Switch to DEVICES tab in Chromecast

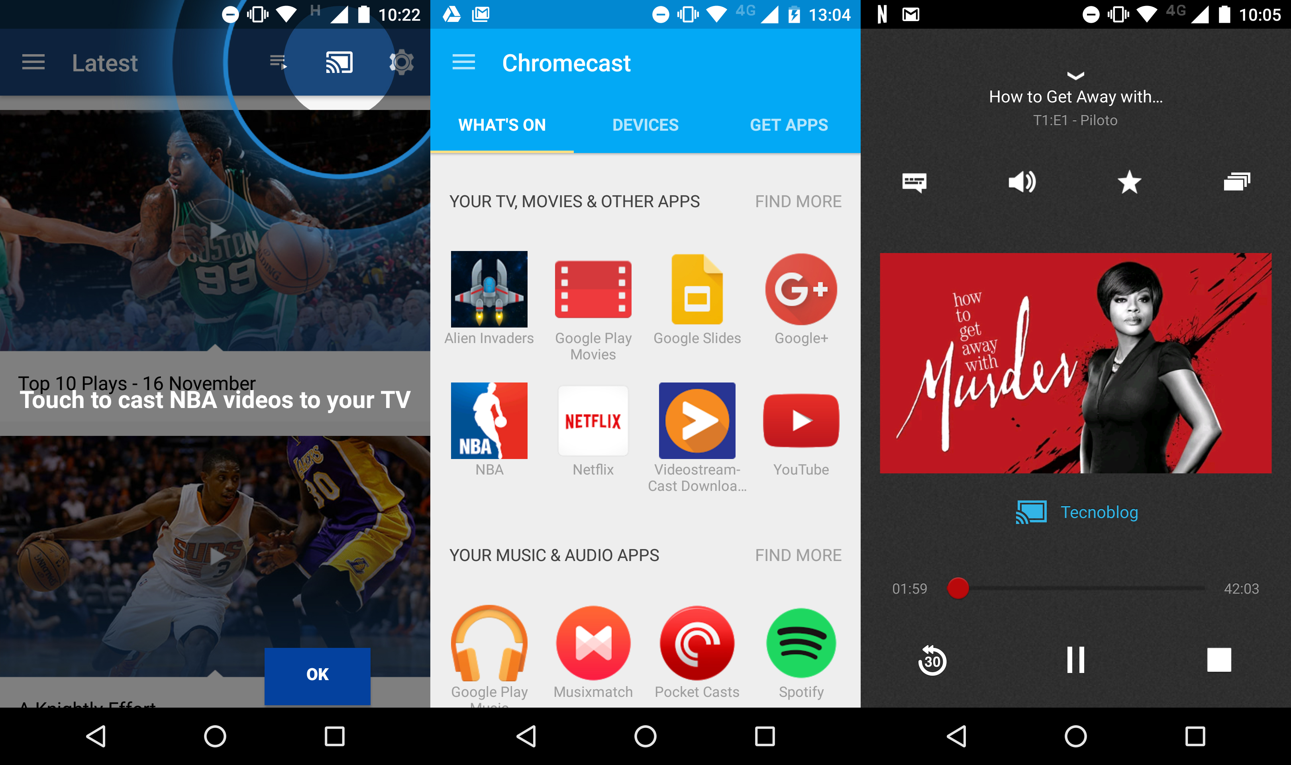click(645, 125)
